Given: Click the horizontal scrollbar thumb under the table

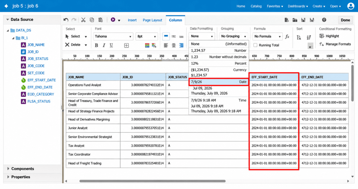Looking at the screenshot, I should 152,181.
